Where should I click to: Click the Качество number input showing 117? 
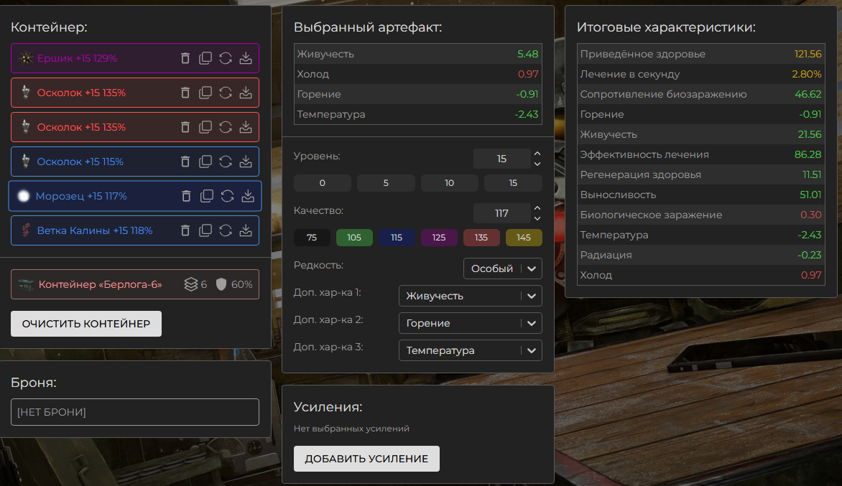(501, 213)
